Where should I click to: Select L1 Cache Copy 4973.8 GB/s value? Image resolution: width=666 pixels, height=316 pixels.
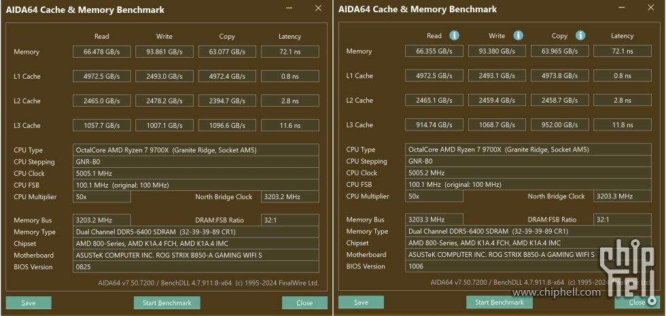[x=560, y=75]
